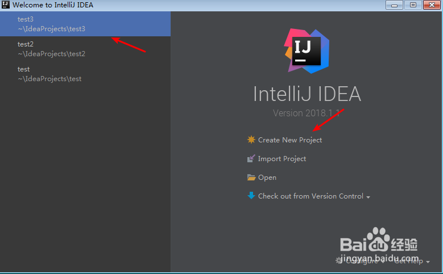Click the Create New Project star icon

point(251,140)
